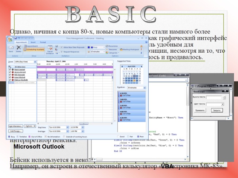Click the Cancel Invitation icon

click(50, 49)
